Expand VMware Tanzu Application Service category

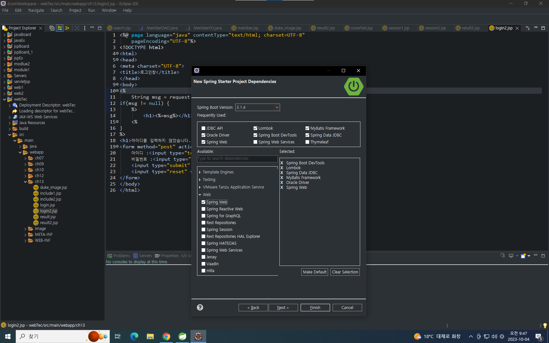pyautogui.click(x=200, y=187)
